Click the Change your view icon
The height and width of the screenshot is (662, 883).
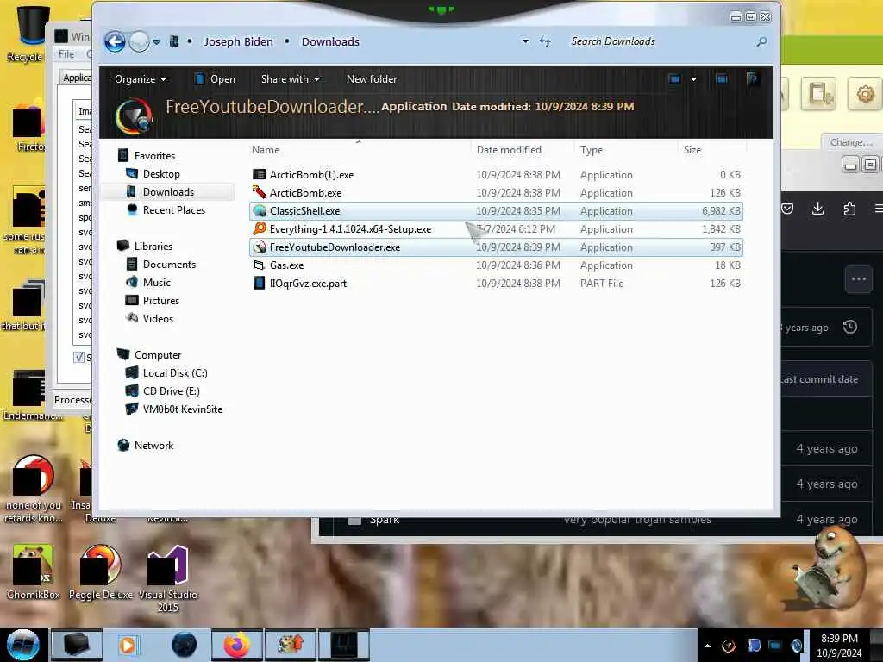(x=674, y=79)
